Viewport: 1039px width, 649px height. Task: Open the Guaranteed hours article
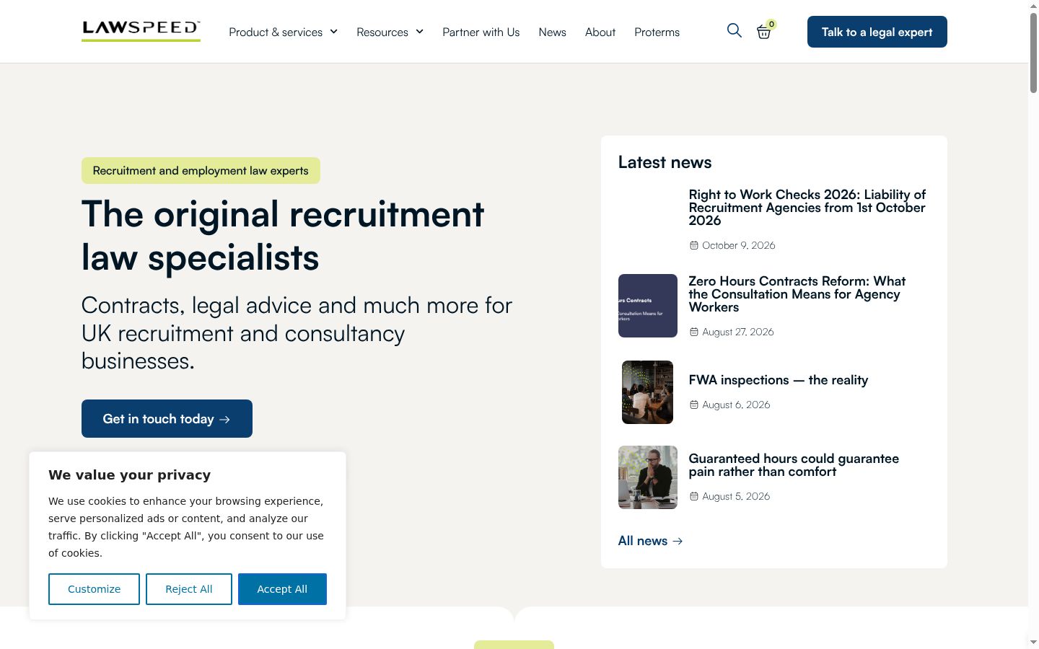pos(794,465)
